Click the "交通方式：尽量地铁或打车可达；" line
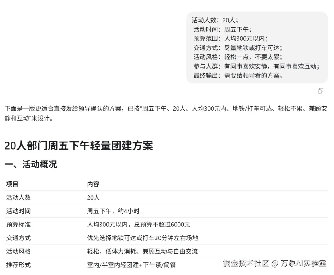 coord(238,48)
